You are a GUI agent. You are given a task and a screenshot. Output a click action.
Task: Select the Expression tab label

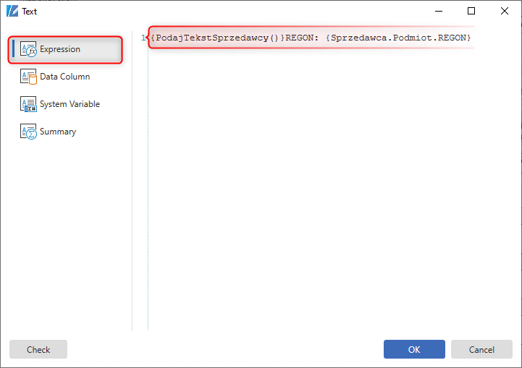[x=60, y=49]
